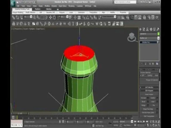Click the green object color swatch
This screenshot has height=128, width=171.
click(x=158, y=34)
